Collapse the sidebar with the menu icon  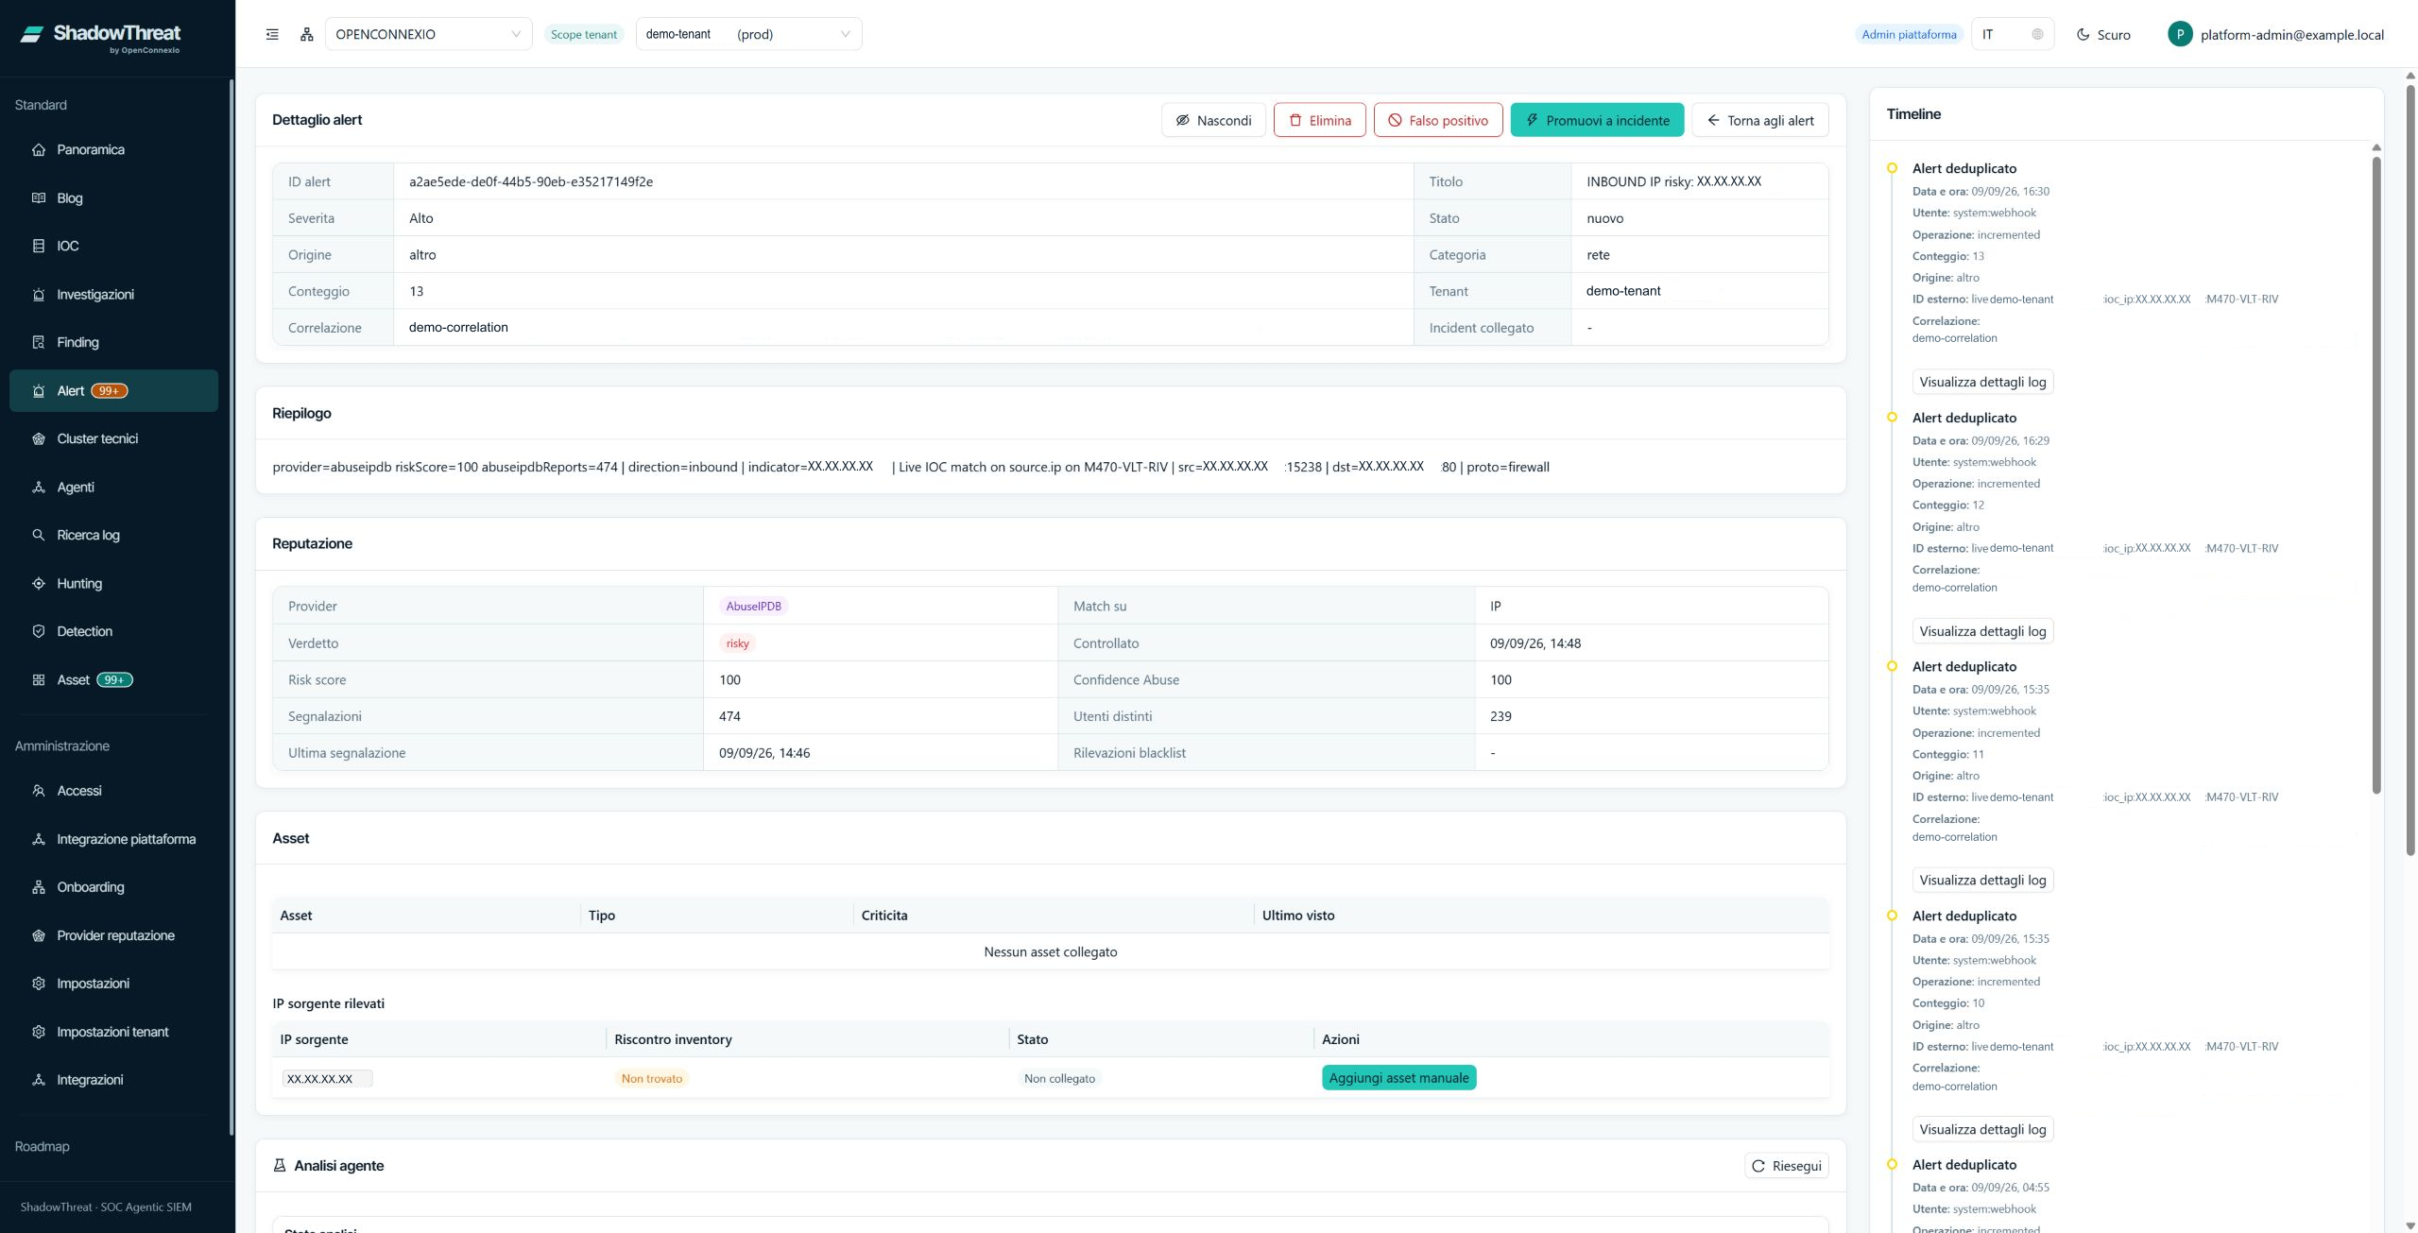point(272,35)
